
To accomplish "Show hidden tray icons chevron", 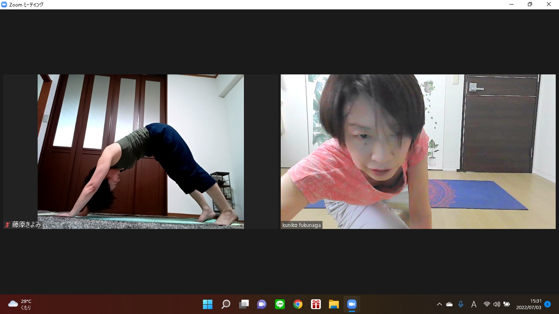I will pyautogui.click(x=440, y=304).
